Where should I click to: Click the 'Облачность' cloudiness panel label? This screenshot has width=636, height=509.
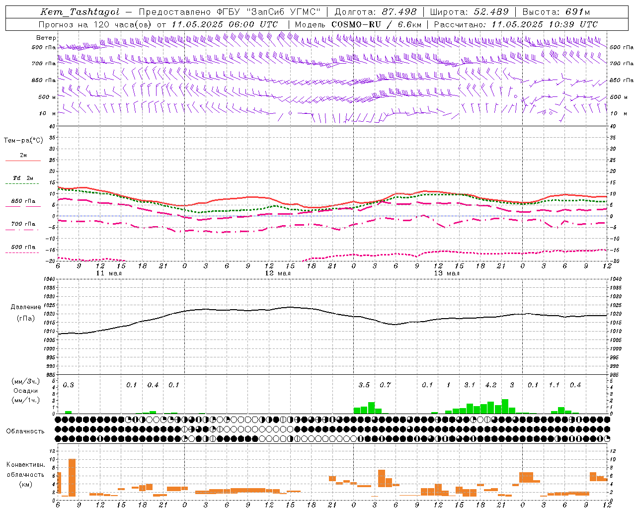(25, 431)
